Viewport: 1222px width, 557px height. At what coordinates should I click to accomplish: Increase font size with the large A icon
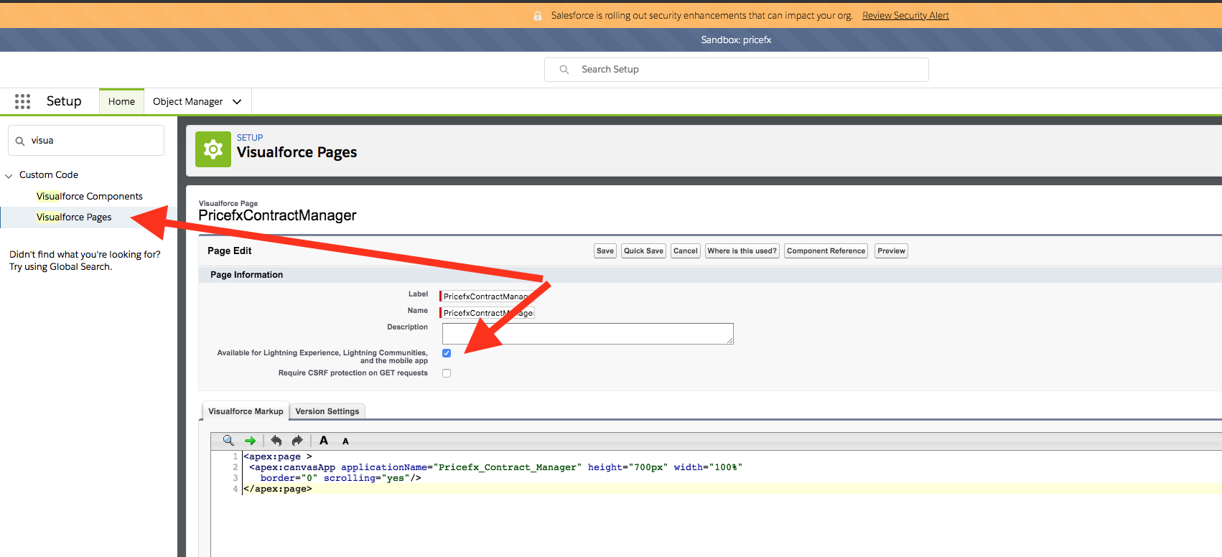pyautogui.click(x=324, y=441)
